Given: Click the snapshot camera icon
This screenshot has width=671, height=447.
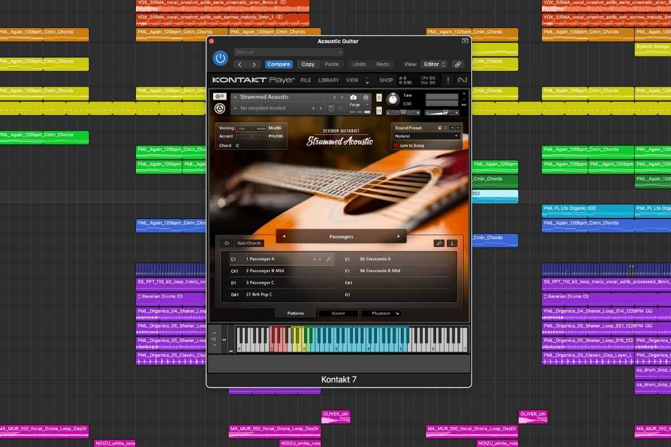Looking at the screenshot, I should 353,97.
